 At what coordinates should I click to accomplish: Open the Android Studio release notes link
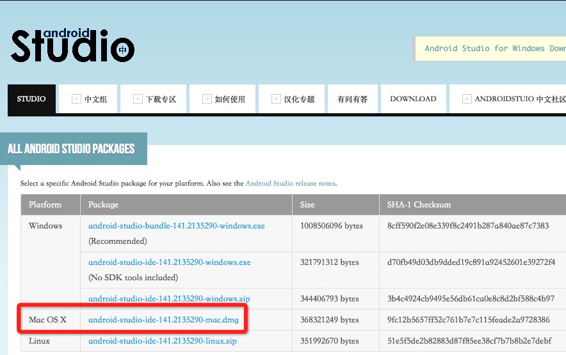291,184
